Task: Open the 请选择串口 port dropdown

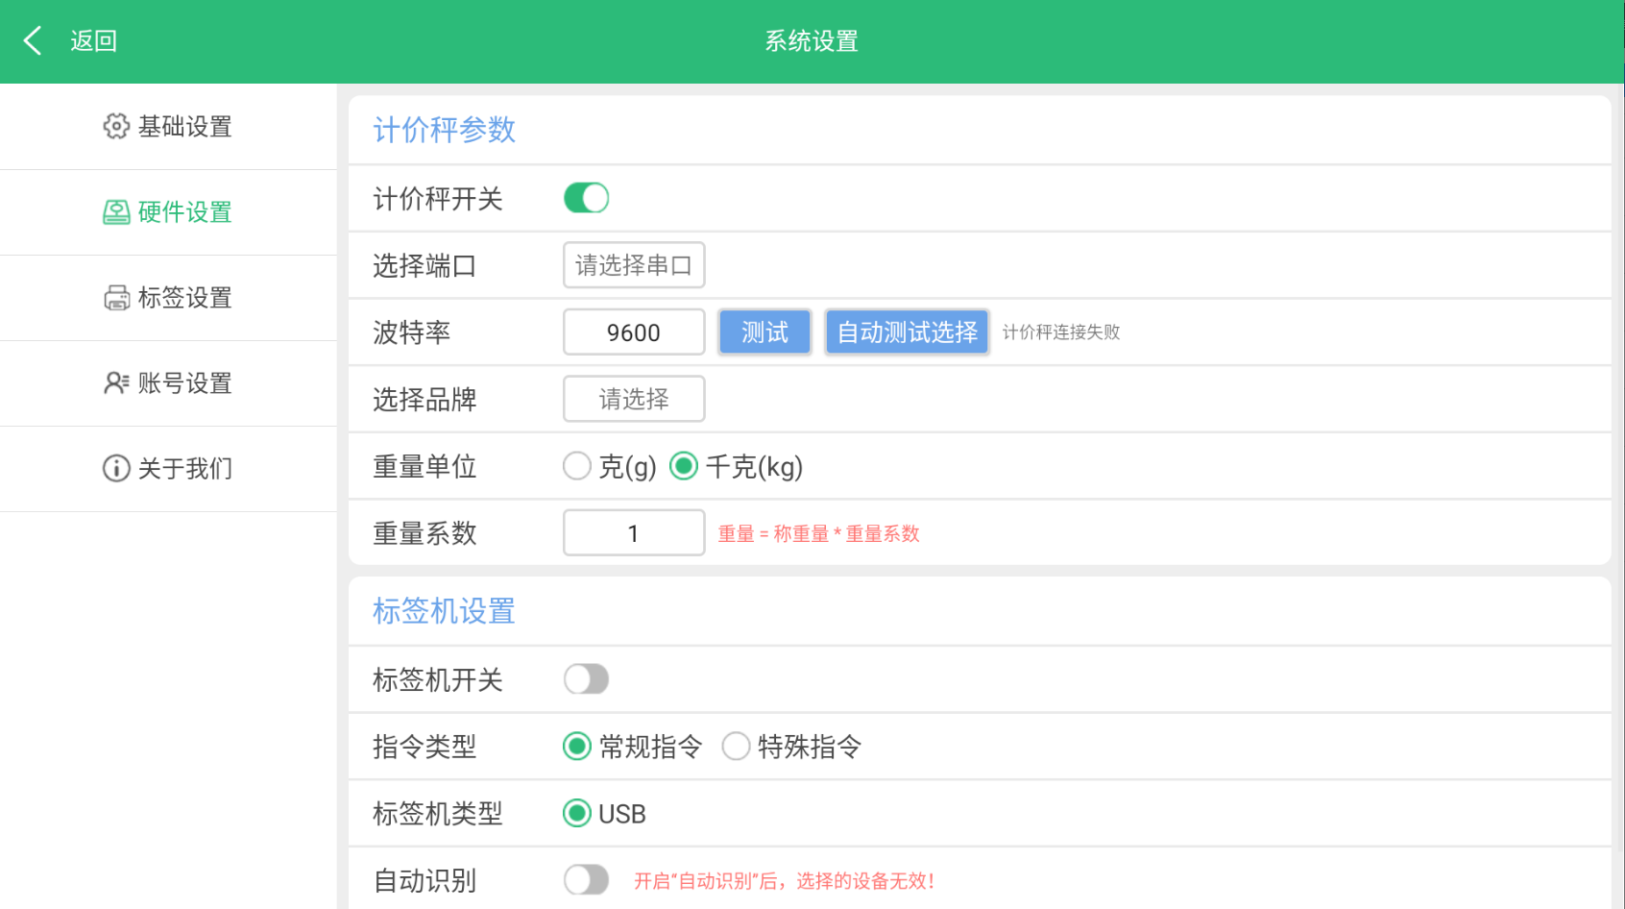Action: click(x=634, y=265)
